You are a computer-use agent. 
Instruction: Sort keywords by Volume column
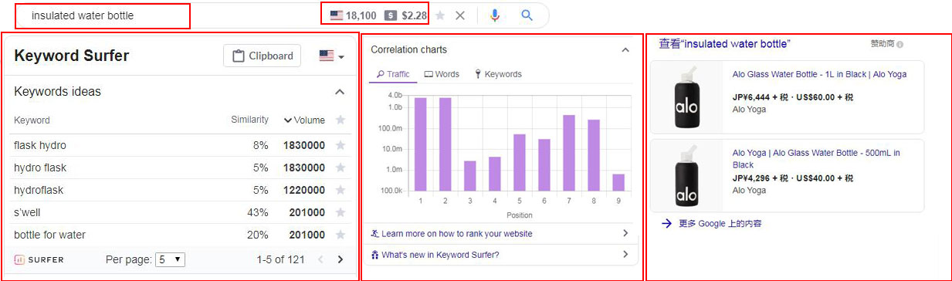(304, 120)
